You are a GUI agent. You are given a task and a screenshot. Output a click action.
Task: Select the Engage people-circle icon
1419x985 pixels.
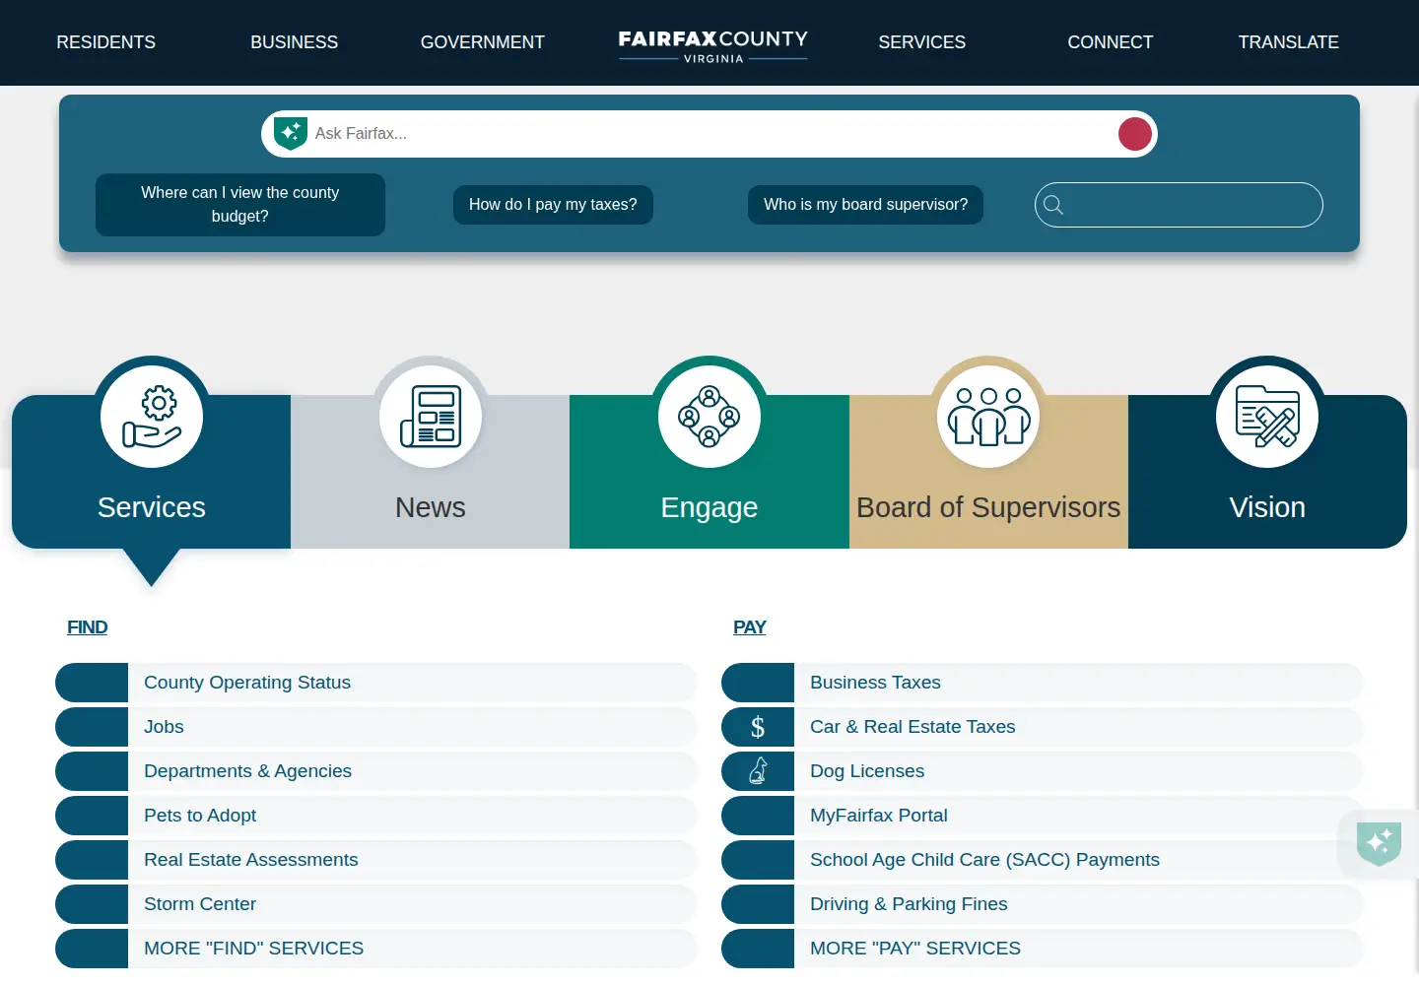(x=709, y=417)
